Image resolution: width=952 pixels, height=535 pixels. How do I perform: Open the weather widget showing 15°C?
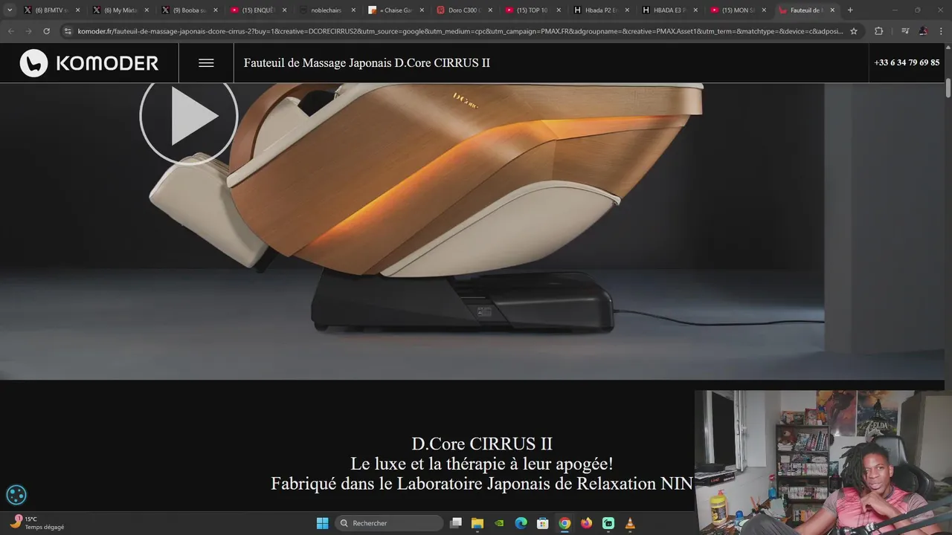(x=37, y=523)
